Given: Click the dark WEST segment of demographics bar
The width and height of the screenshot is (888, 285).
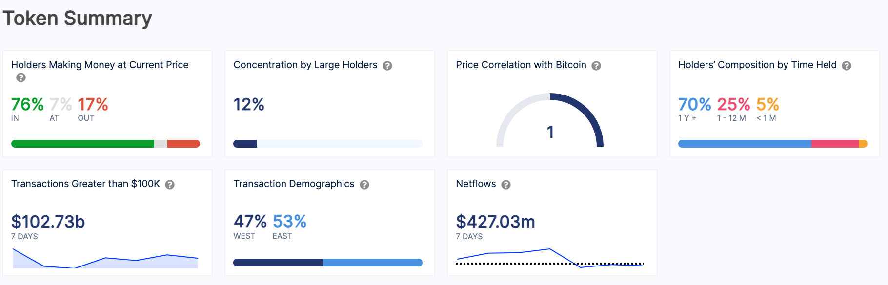Looking at the screenshot, I should point(278,263).
